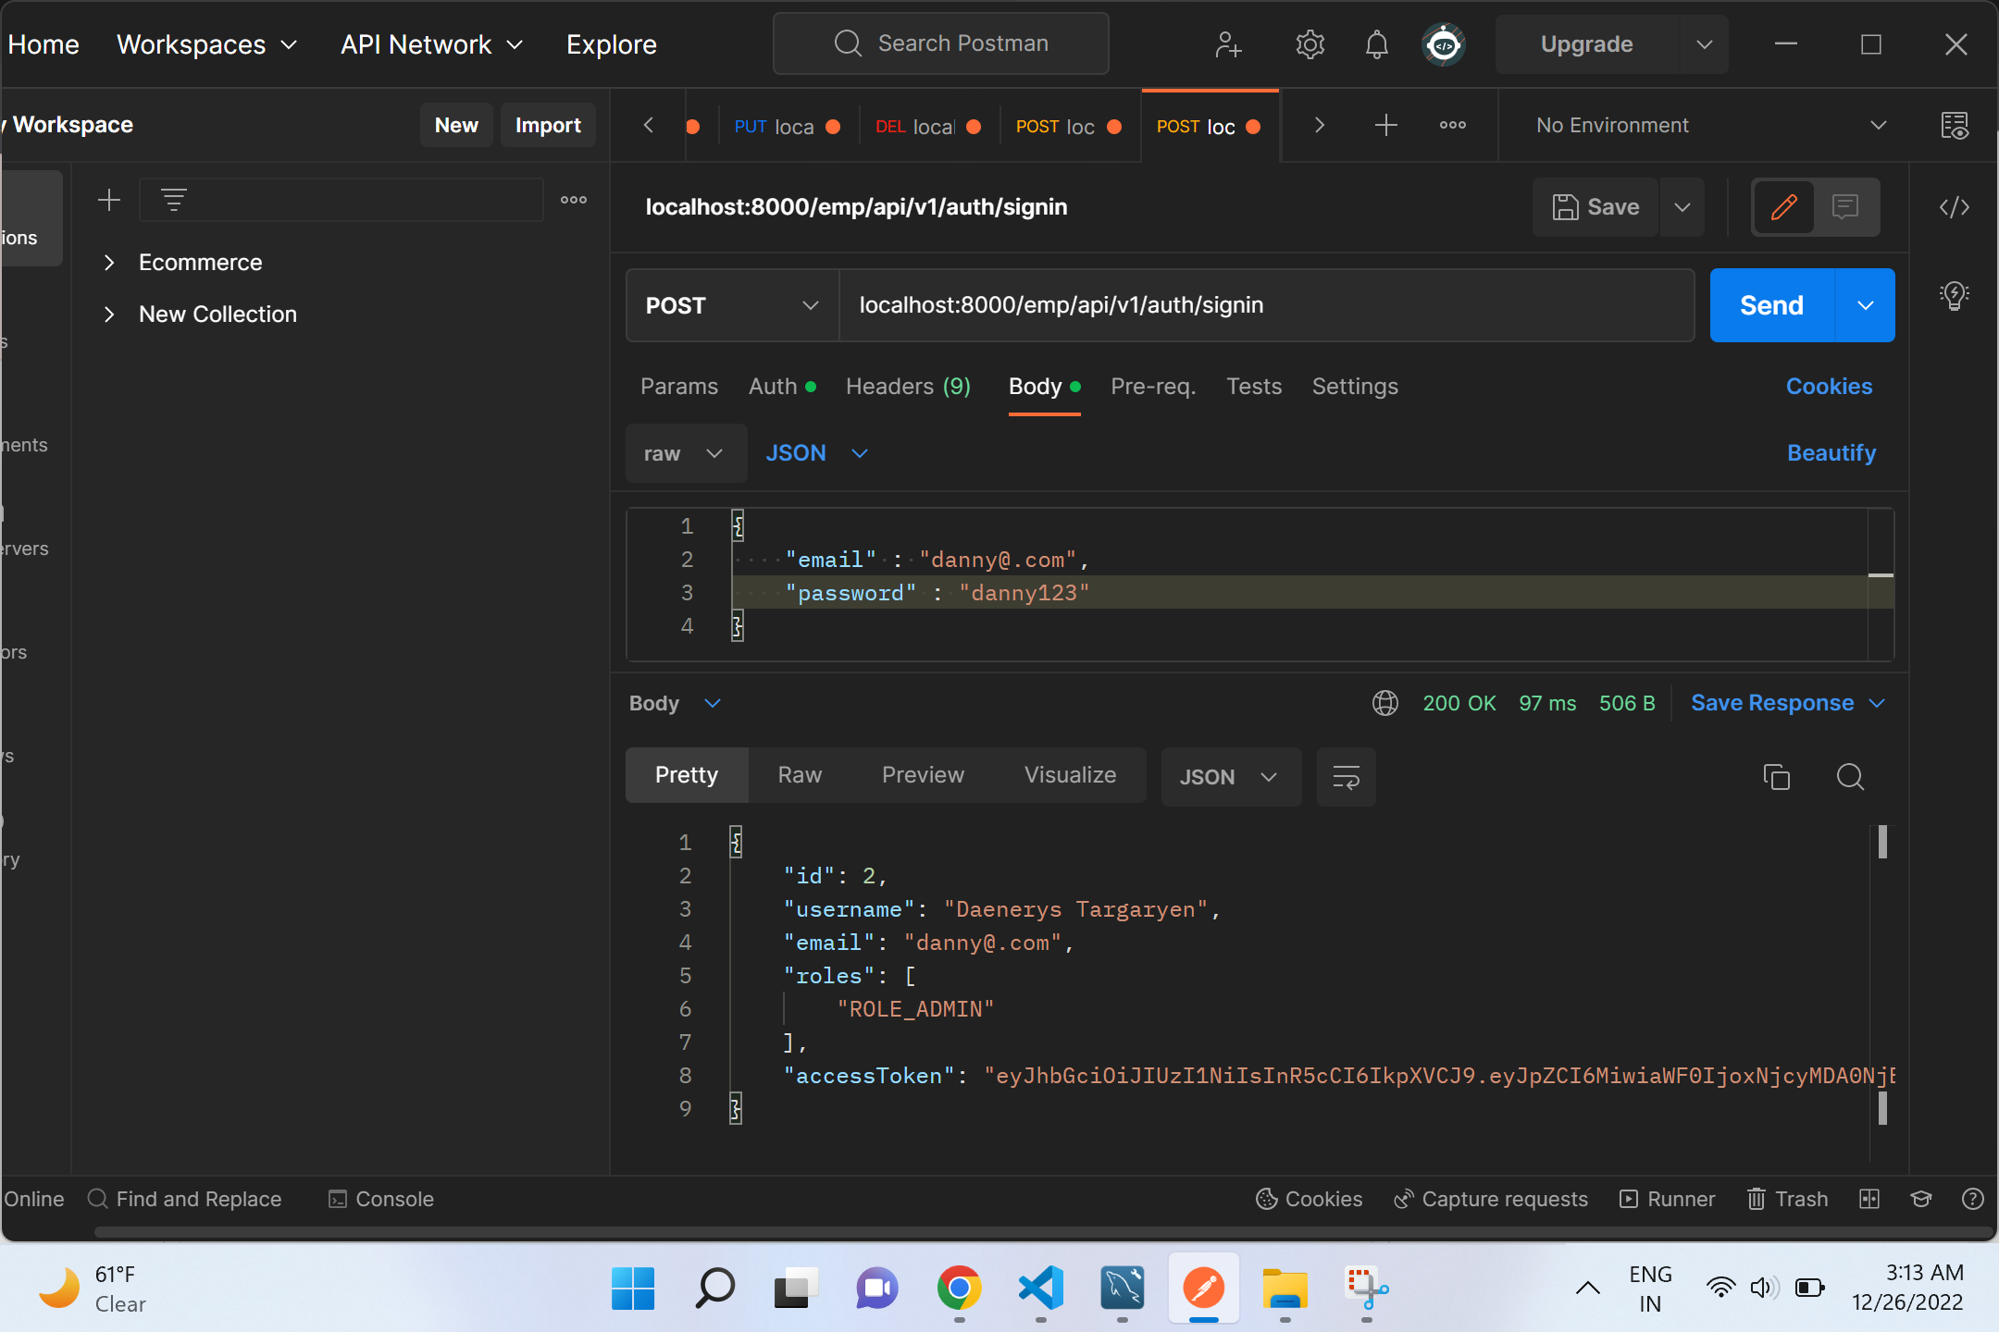Open the comments icon beside the pencil
This screenshot has width=1999, height=1332.
tap(1845, 207)
